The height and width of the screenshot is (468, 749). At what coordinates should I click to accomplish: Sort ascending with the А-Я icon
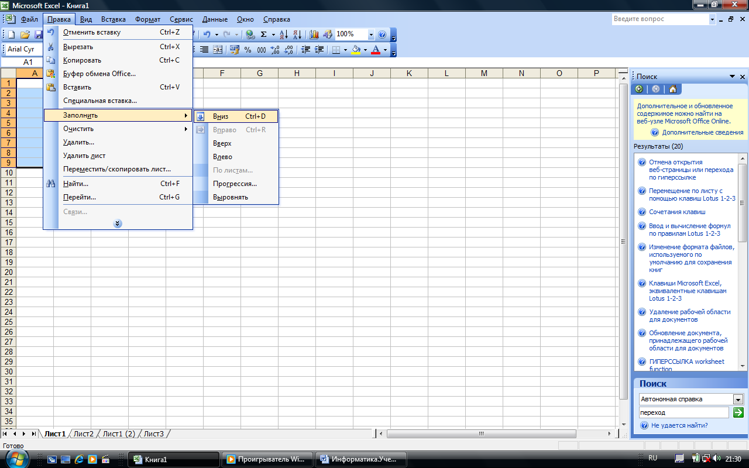[x=284, y=35]
